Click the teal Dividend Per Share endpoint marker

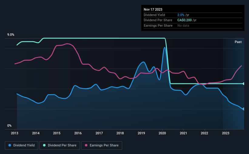point(244,84)
